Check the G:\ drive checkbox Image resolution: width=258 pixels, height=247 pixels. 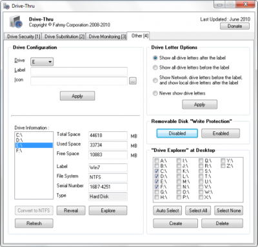157,192
